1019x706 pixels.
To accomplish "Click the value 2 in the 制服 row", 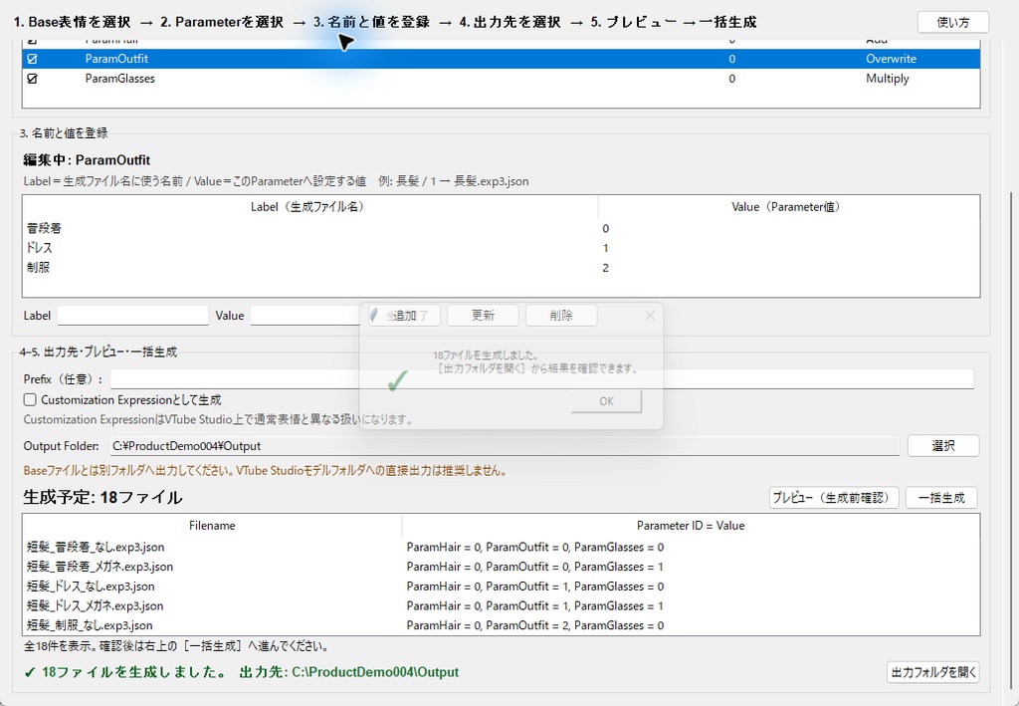I will (x=605, y=268).
